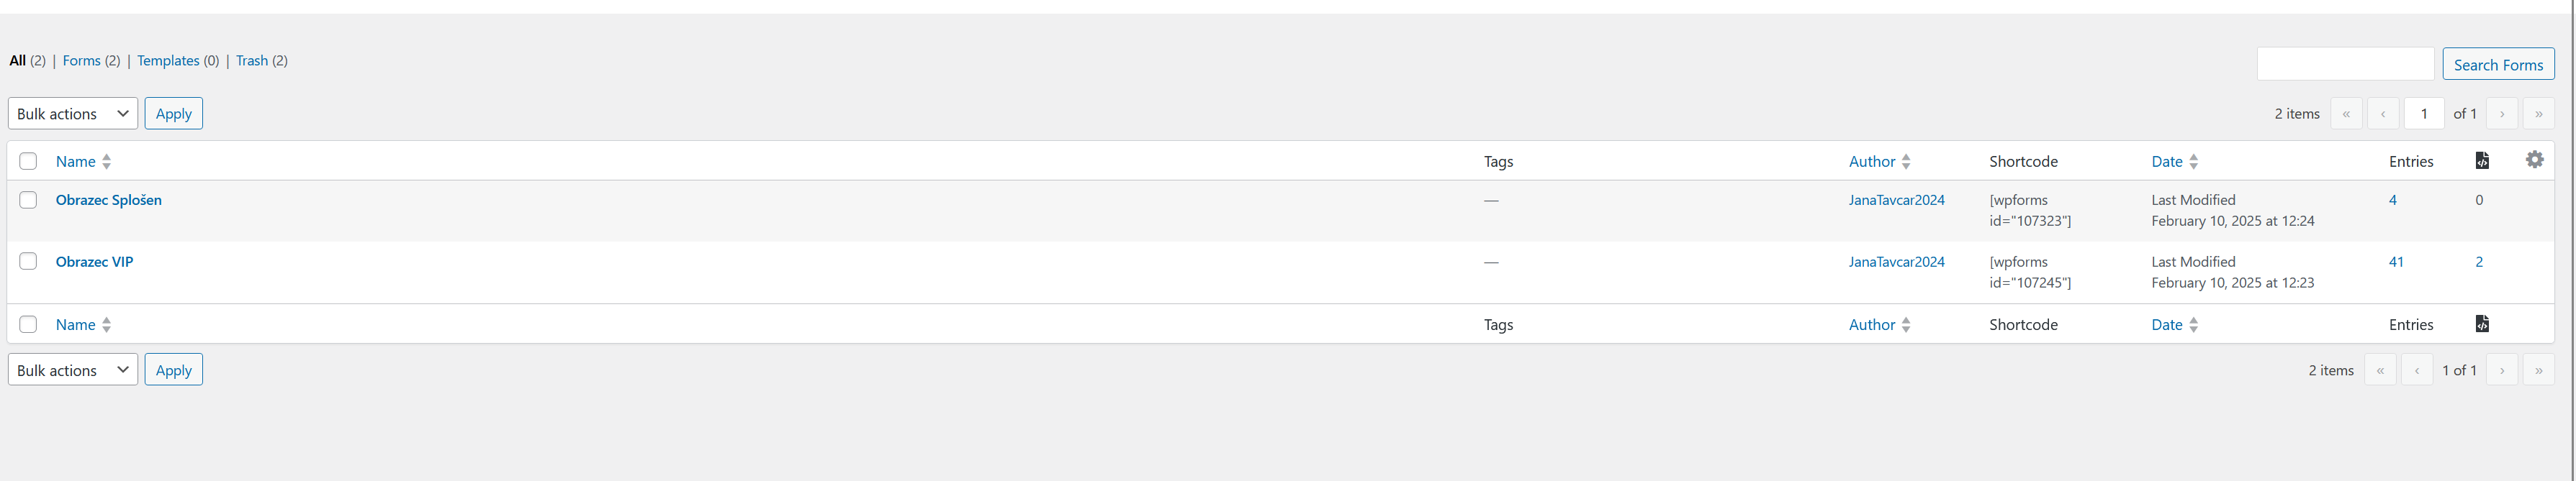Image resolution: width=2576 pixels, height=481 pixels.
Task: Click the bottom last-page double arrow
Action: tap(2538, 370)
